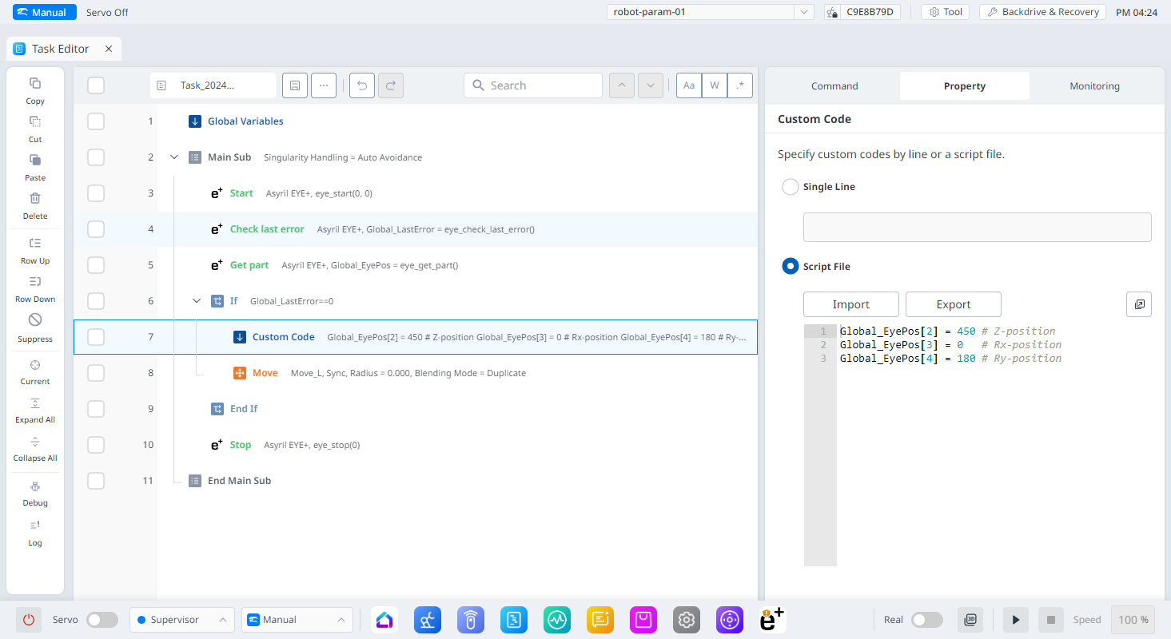The height and width of the screenshot is (639, 1171).
Task: Stop the task with Stop button
Action: (1051, 620)
